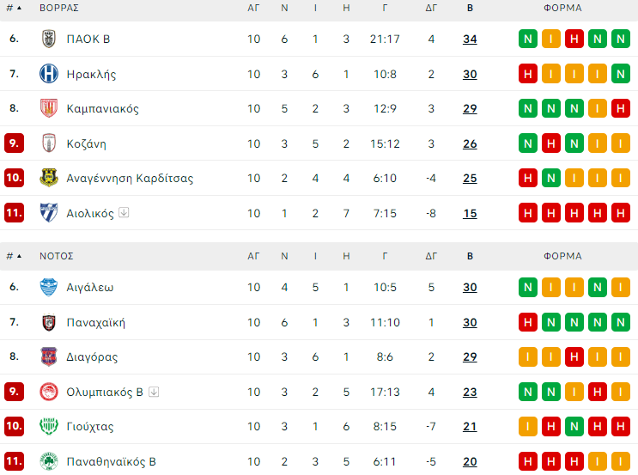638x475 pixels.
Task: Open the Κοζάνη team page
Action: pyautogui.click(x=86, y=144)
